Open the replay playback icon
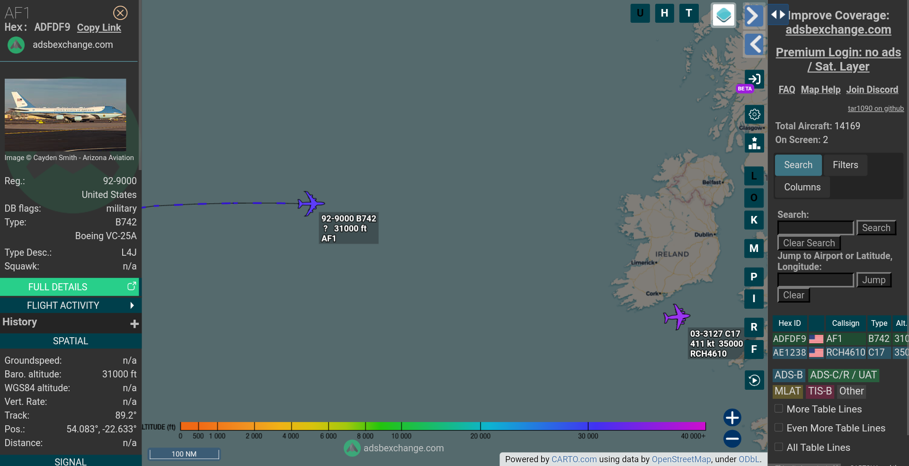This screenshot has height=466, width=909. pos(754,380)
